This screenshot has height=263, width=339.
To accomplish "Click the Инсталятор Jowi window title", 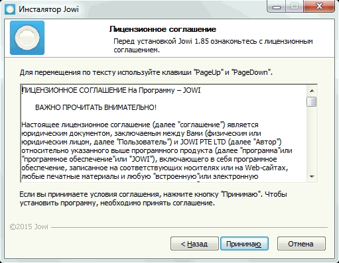I will pos(48,9).
